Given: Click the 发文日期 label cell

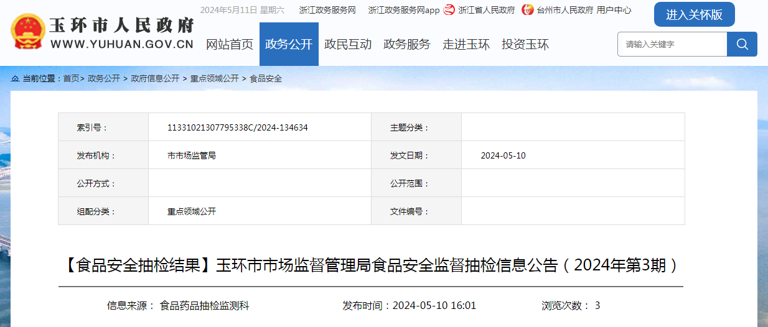Looking at the screenshot, I should coord(416,155).
